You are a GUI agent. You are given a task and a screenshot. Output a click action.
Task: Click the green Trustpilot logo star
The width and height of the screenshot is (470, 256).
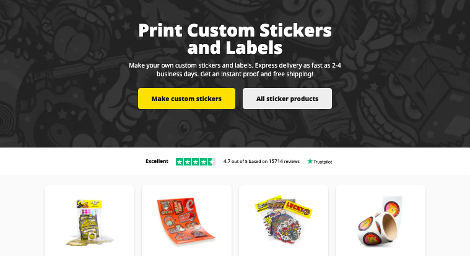coord(310,161)
